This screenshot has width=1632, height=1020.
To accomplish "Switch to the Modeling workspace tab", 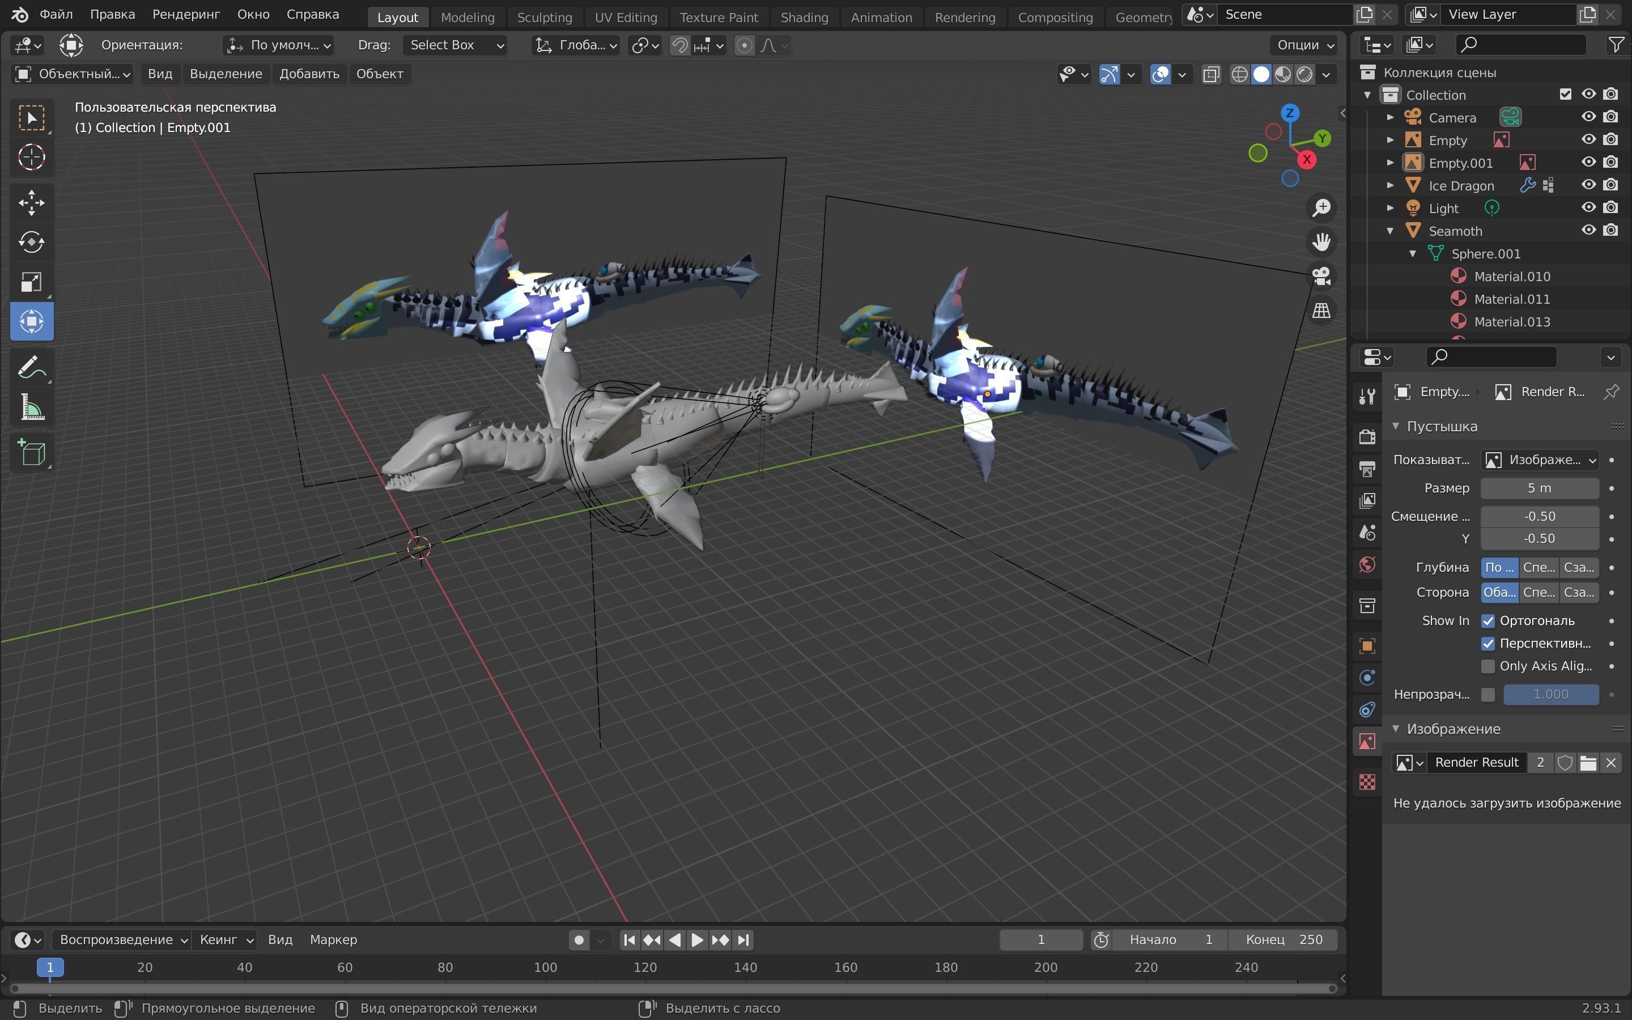I will (x=467, y=18).
